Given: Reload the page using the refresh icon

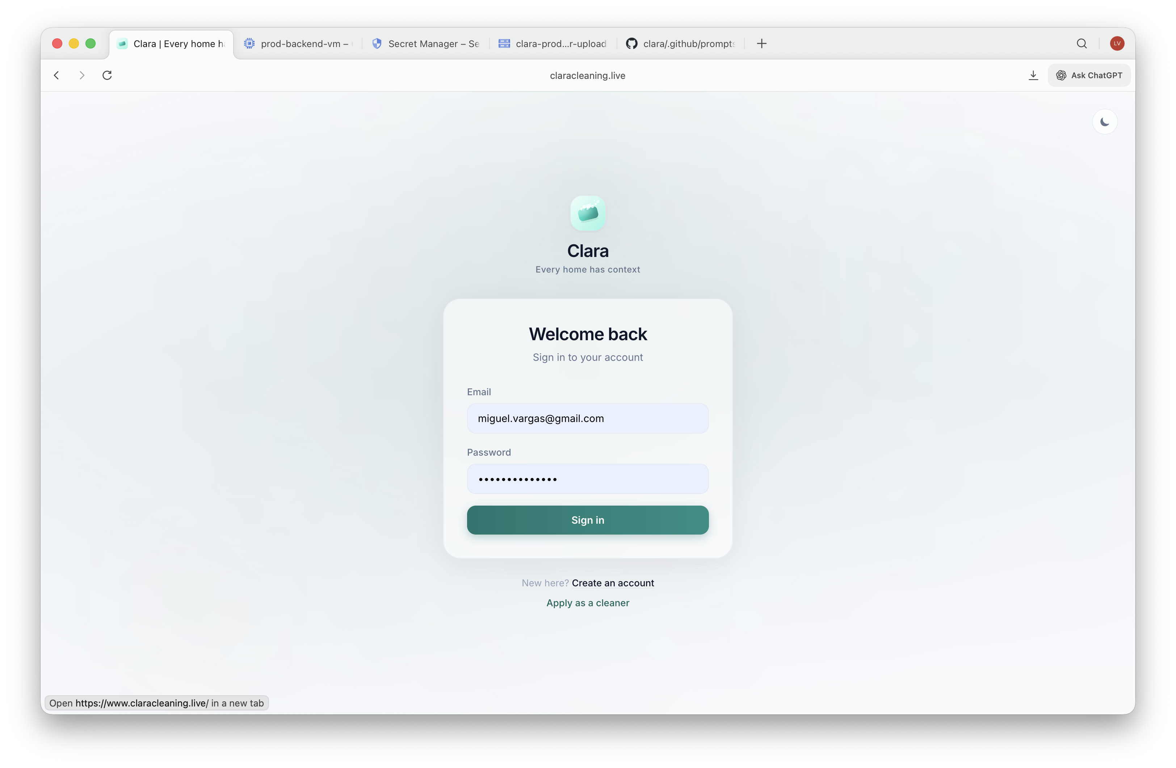Looking at the screenshot, I should click(x=107, y=75).
